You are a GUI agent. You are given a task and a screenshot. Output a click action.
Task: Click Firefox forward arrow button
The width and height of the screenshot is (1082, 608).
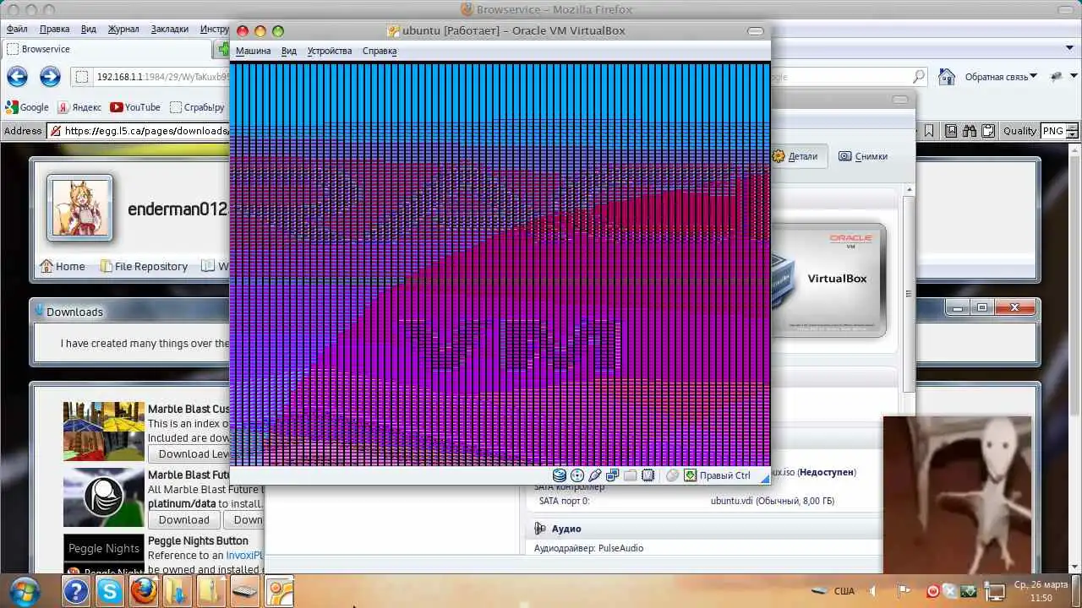coord(50,77)
